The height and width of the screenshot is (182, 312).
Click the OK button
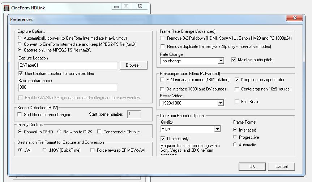(x=252, y=167)
